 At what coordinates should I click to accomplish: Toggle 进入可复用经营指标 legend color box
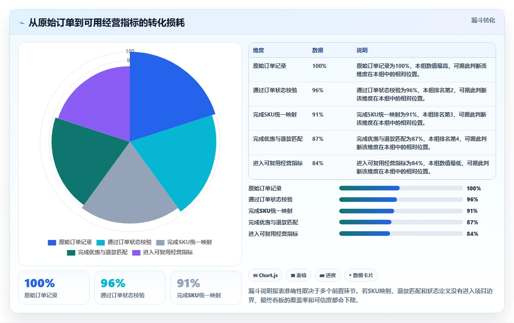(136, 252)
